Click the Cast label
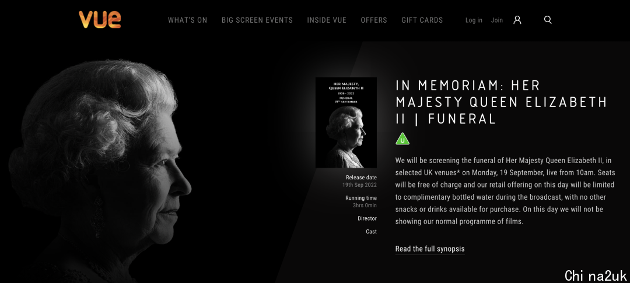Viewport: 630px width, 283px height. click(x=371, y=232)
